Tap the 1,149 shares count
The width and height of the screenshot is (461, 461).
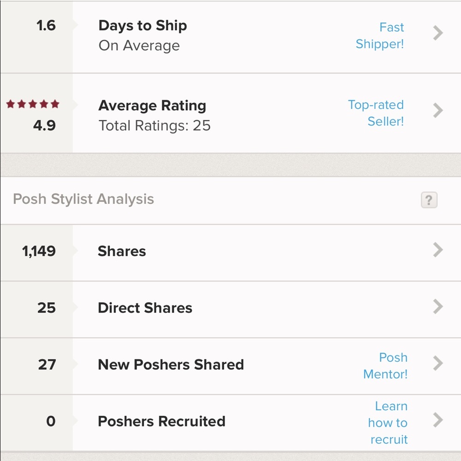(39, 251)
